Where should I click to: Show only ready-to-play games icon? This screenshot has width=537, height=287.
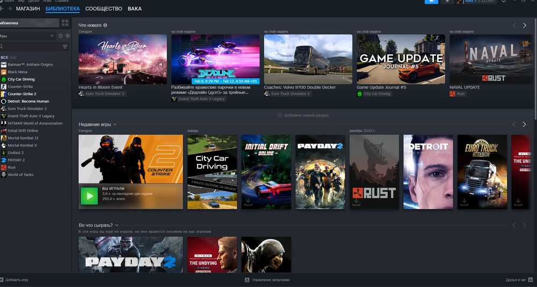click(68, 36)
